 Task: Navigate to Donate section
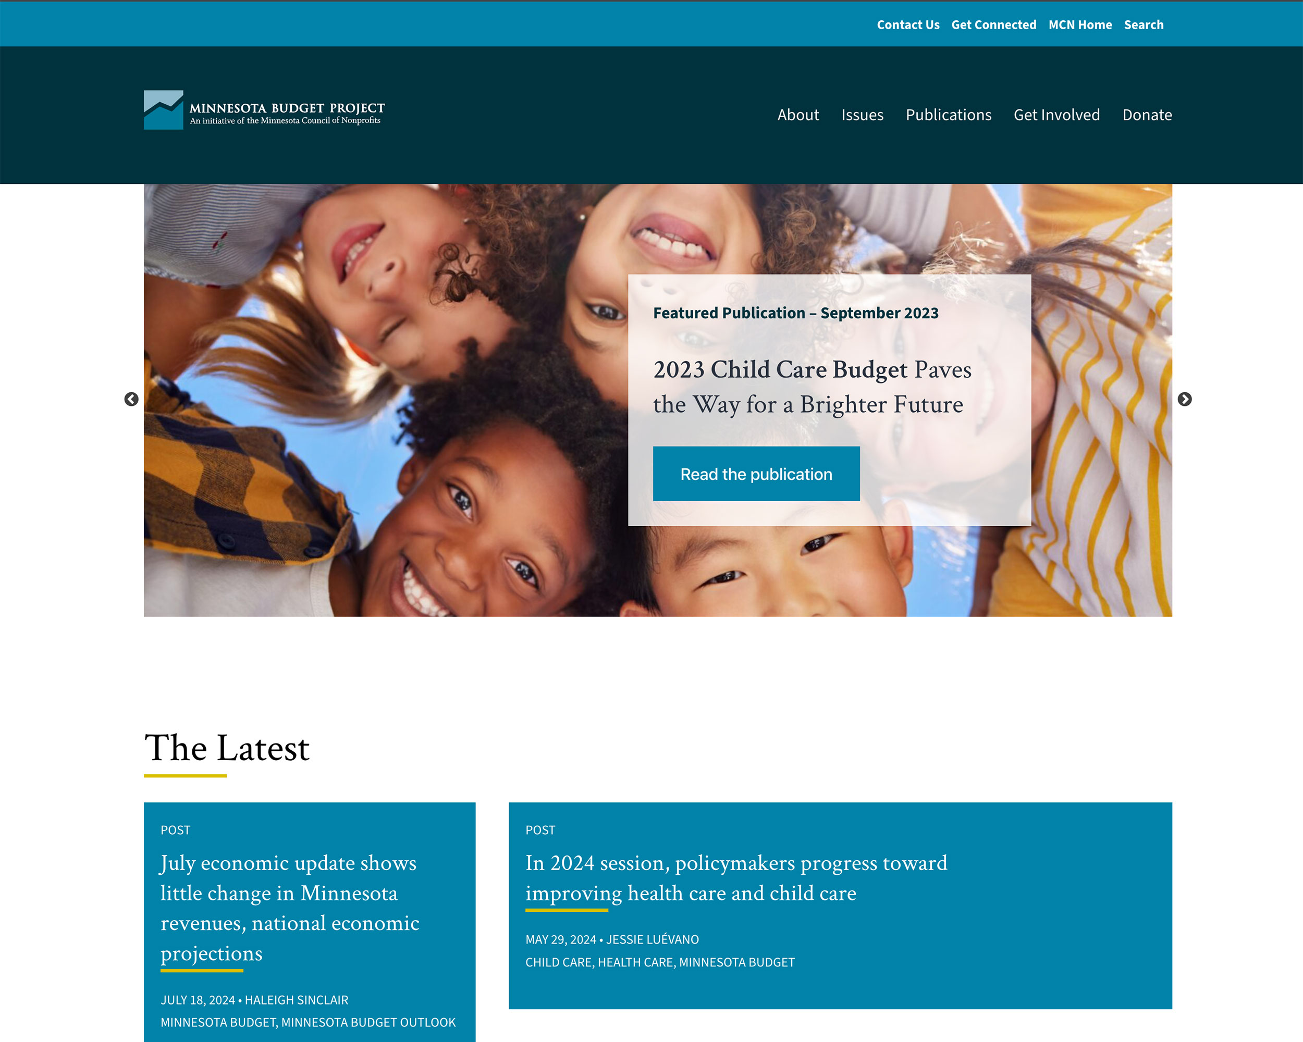(1148, 115)
